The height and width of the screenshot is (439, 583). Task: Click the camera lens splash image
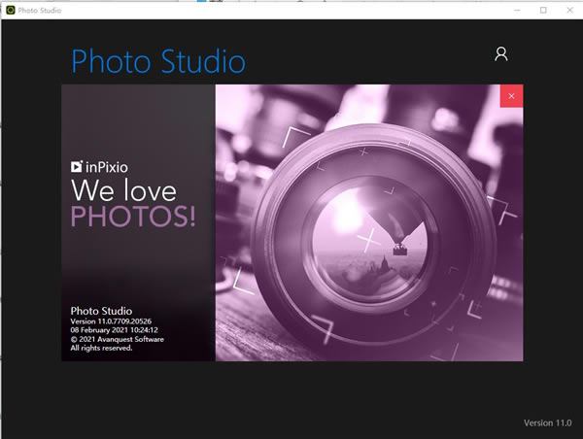coord(369,222)
